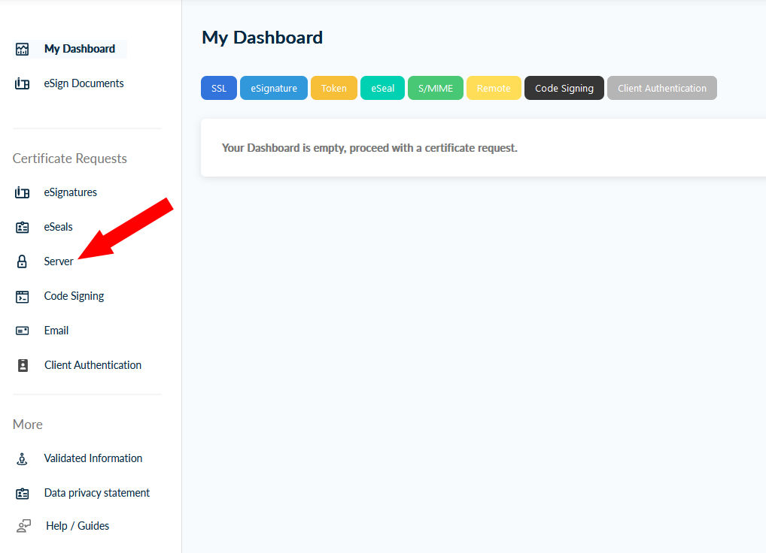Click the Help / Guides person icon

coord(23,526)
